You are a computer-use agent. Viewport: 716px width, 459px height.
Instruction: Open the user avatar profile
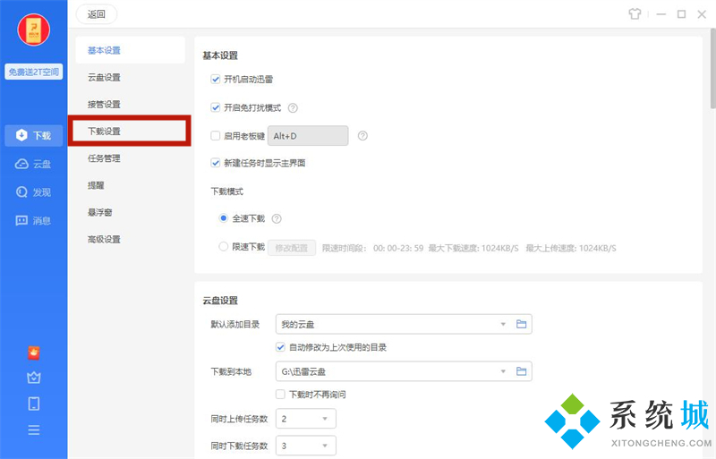coord(33,30)
